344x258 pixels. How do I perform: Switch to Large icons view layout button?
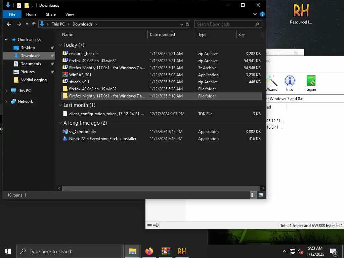tap(261, 195)
